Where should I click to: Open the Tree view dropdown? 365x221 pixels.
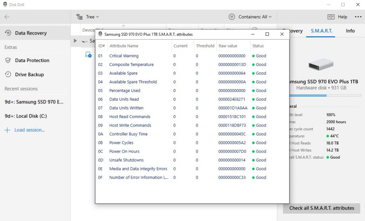click(92, 17)
